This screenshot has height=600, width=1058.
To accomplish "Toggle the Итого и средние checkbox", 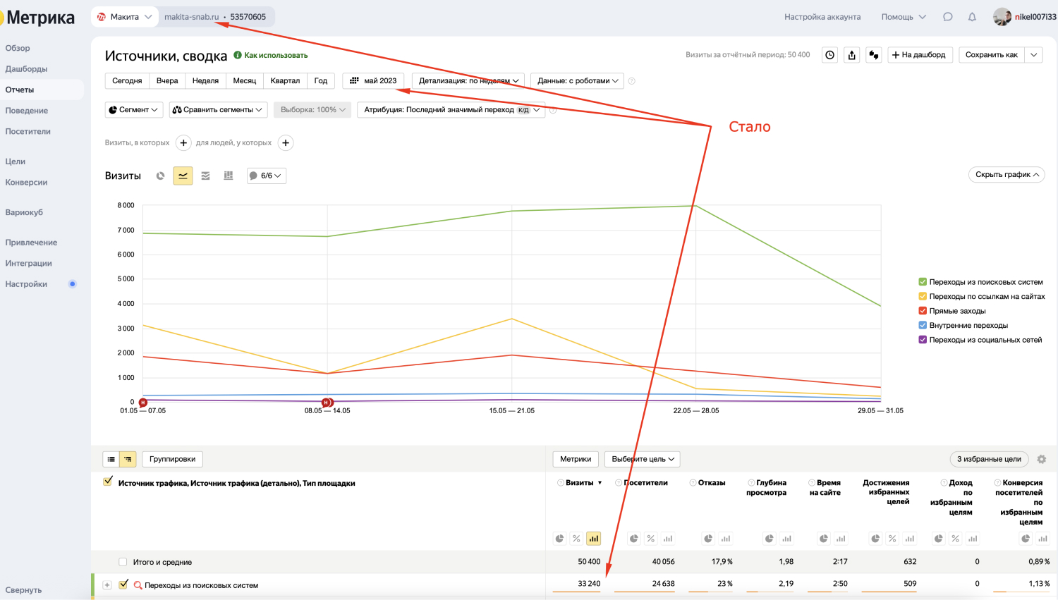I will click(x=123, y=562).
